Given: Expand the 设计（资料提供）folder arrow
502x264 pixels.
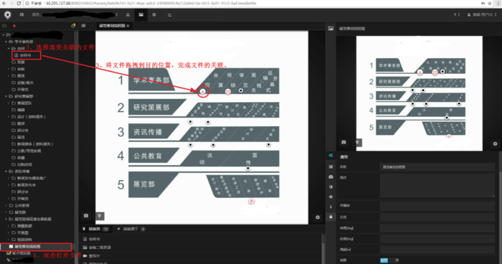Looking at the screenshot, I should click(x=9, y=117).
